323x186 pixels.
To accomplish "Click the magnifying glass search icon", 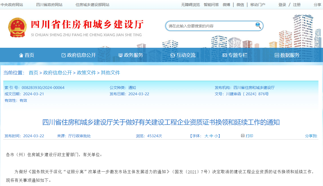I will pos(258,25).
